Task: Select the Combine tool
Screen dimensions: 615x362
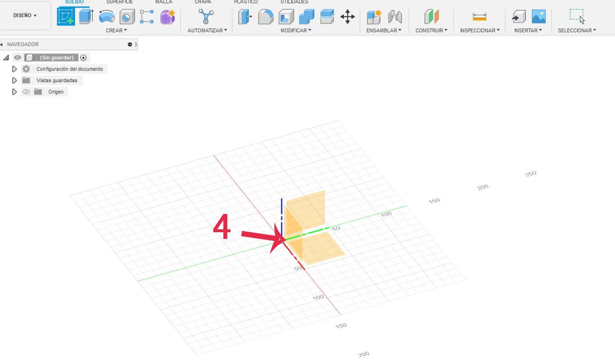Action: [x=307, y=17]
